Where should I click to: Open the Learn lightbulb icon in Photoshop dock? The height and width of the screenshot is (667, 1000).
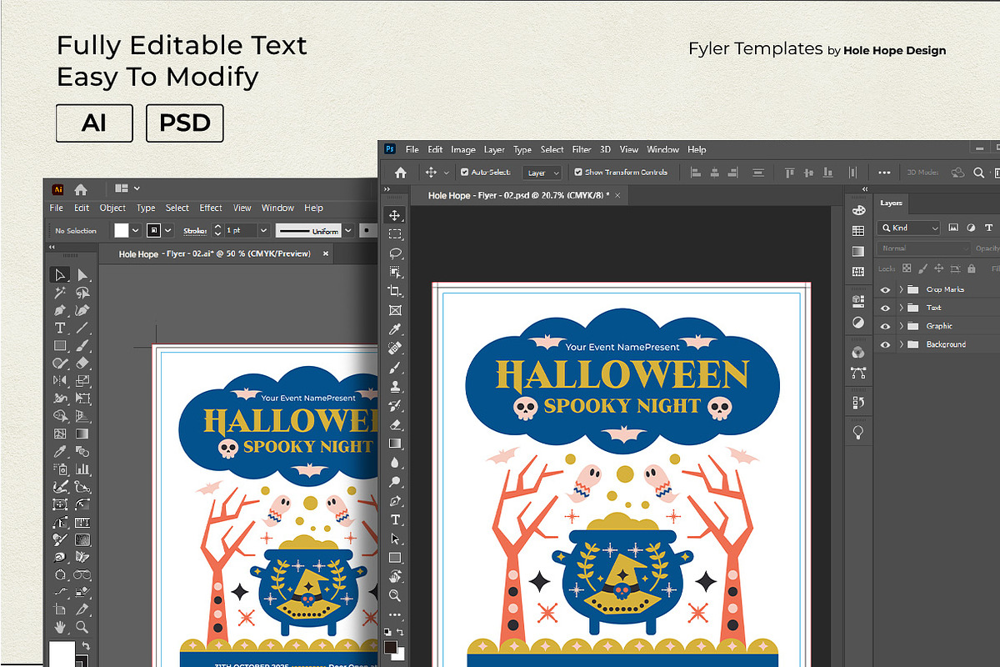[x=858, y=432]
